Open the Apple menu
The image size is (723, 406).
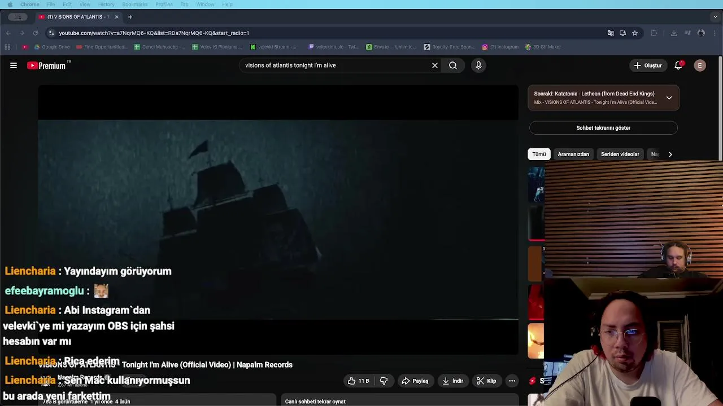10,5
